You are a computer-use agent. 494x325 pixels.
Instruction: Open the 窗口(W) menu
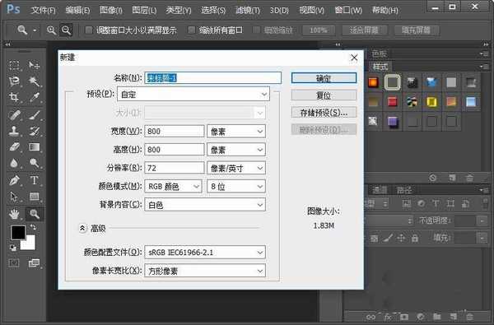348,11
